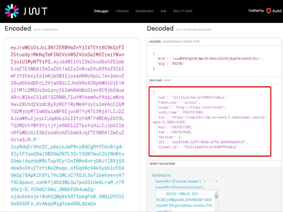
Task: Open the Debugger tab
Action: pyautogui.click(x=101, y=11)
